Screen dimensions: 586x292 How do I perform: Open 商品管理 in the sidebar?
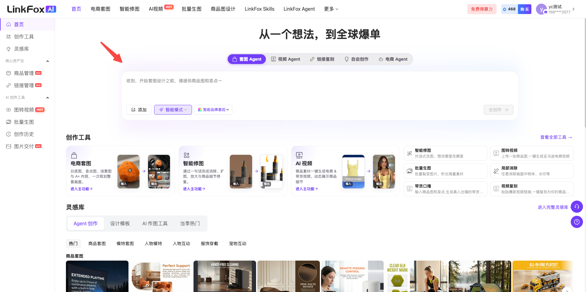pos(27,73)
